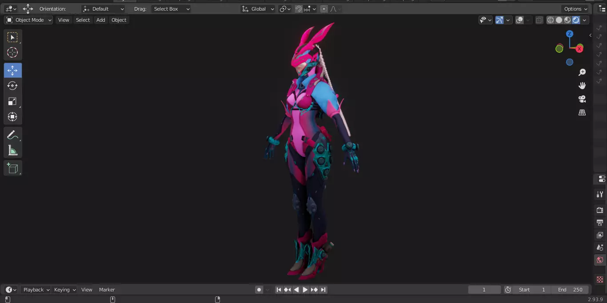
Task: Open the Global transform orientation dropdown
Action: coord(258,9)
